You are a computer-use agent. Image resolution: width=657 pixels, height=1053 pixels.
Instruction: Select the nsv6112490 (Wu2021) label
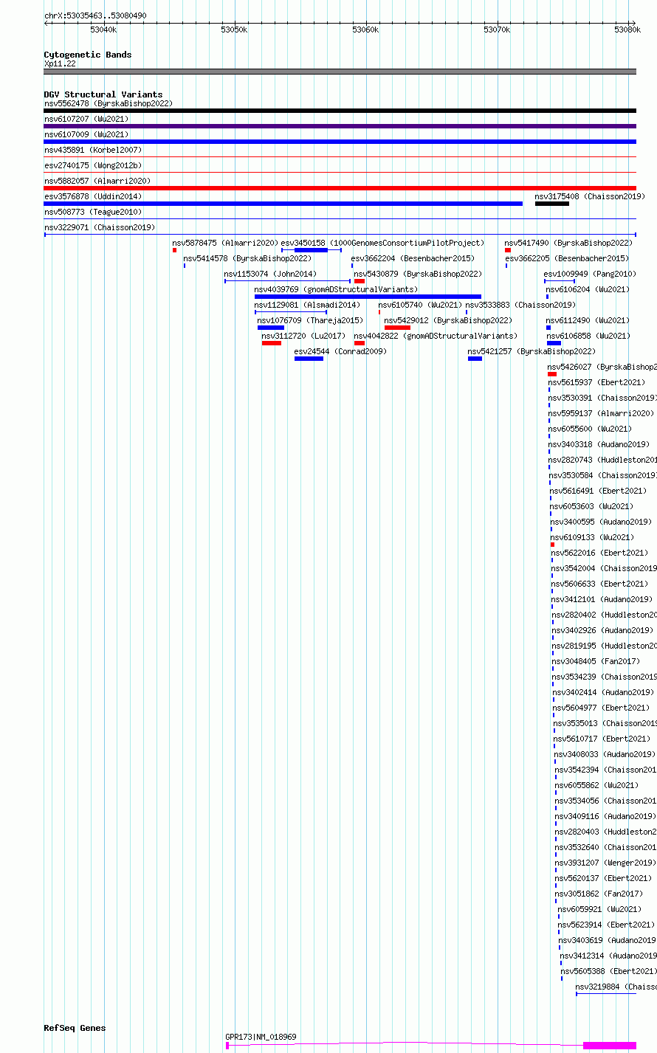click(588, 320)
